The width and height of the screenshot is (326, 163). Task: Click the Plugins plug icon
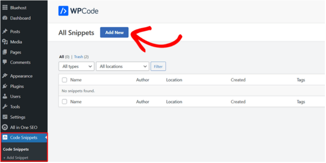point(5,86)
